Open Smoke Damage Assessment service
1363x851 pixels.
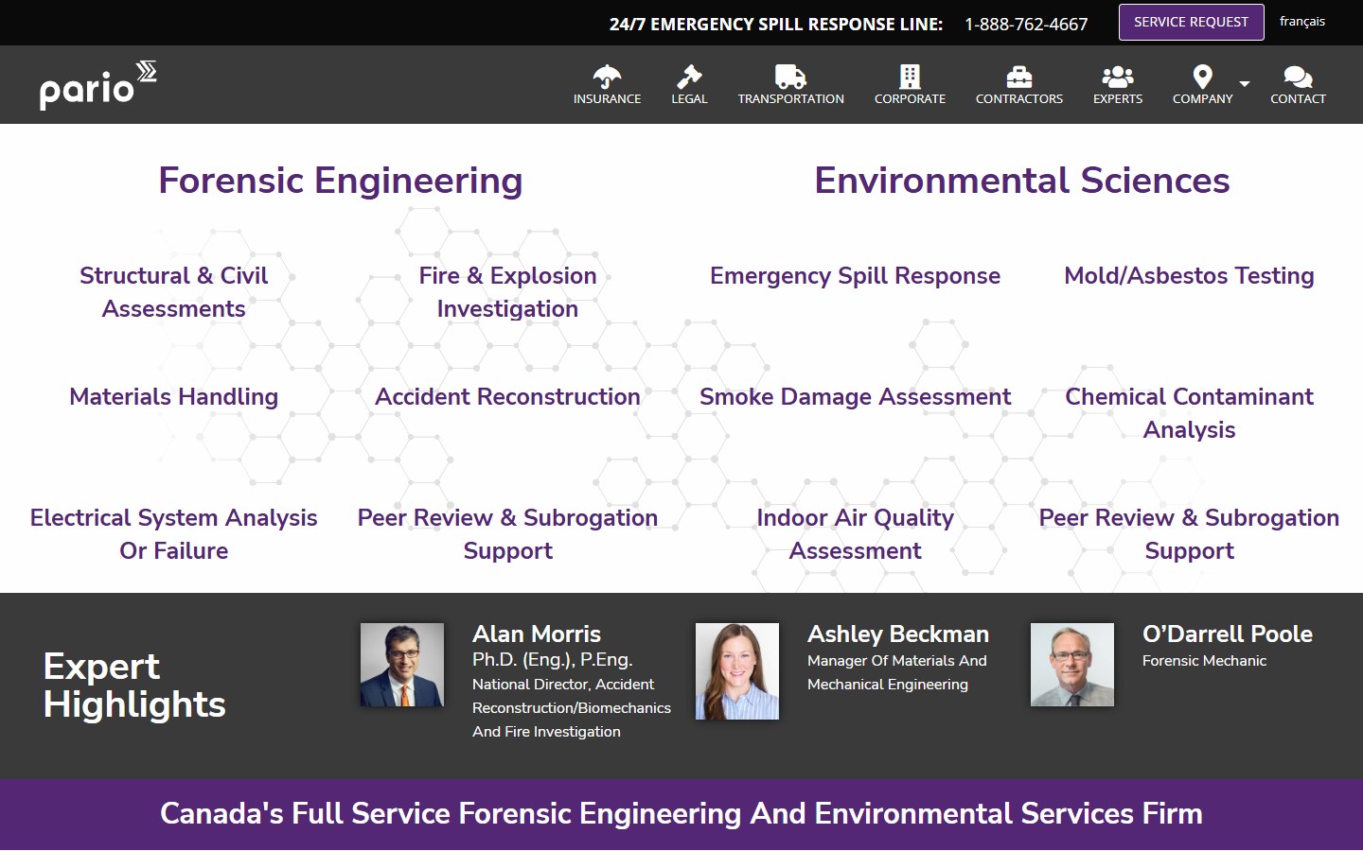click(x=856, y=396)
